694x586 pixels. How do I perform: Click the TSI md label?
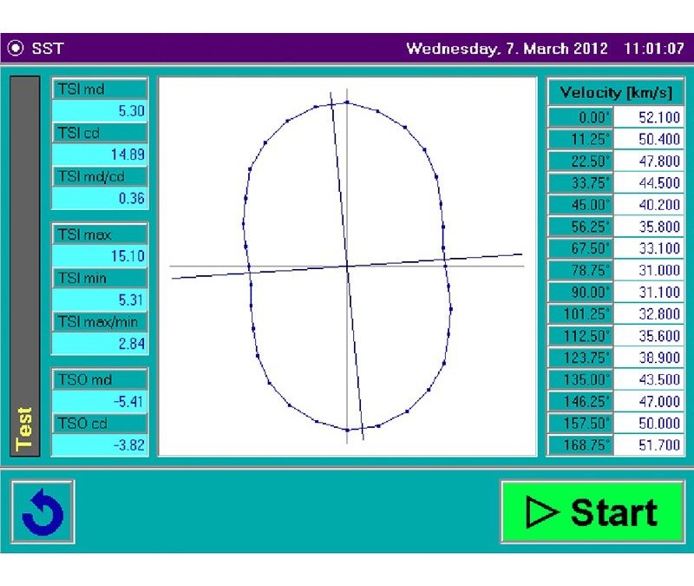point(100,89)
